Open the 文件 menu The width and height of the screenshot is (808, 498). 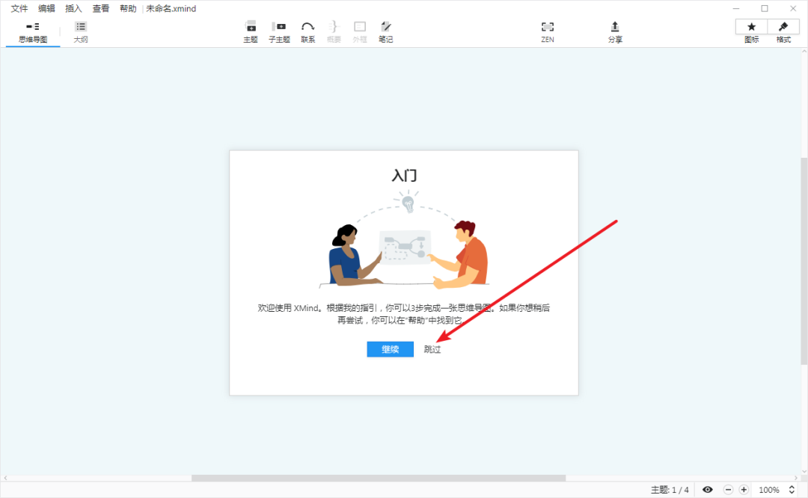[x=19, y=8]
